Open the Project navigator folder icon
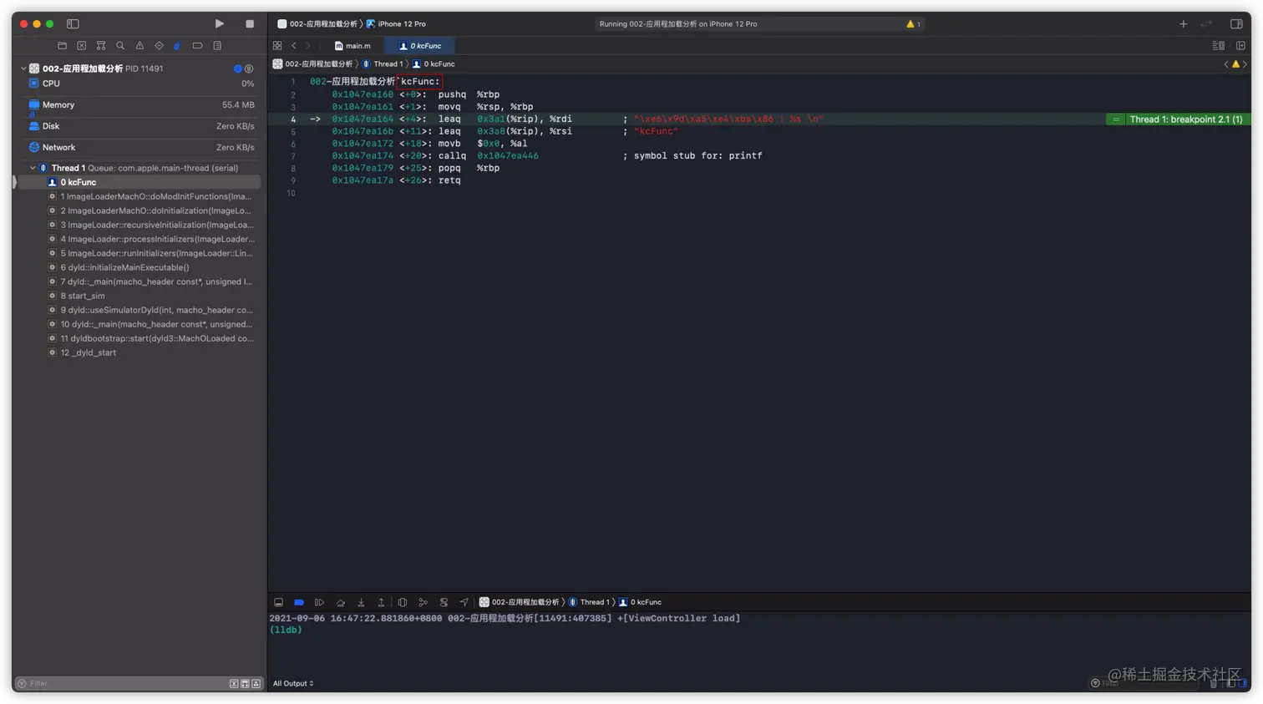1263x704 pixels. (62, 46)
